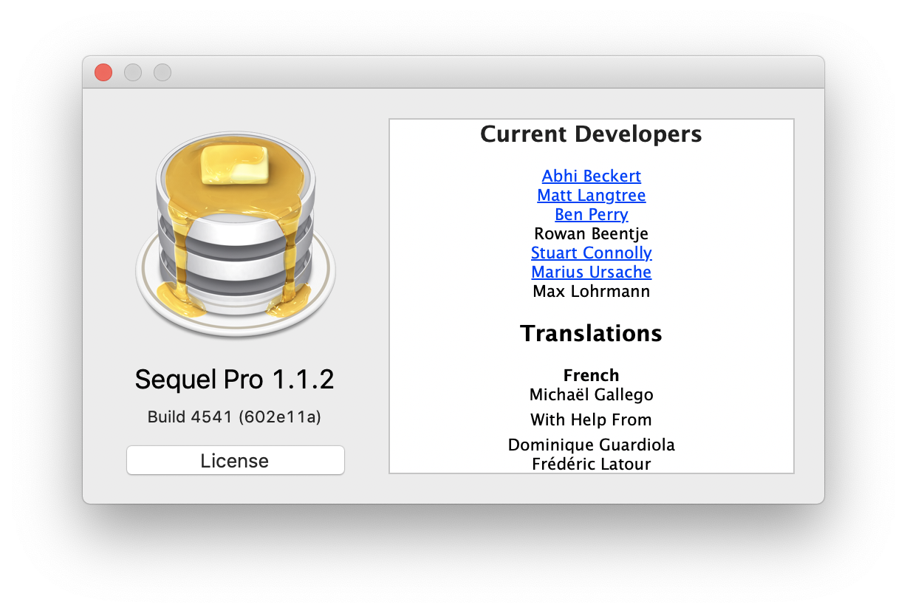The height and width of the screenshot is (613, 907).
Task: Click Frédéric Latour in the credits
Action: pyautogui.click(x=591, y=464)
